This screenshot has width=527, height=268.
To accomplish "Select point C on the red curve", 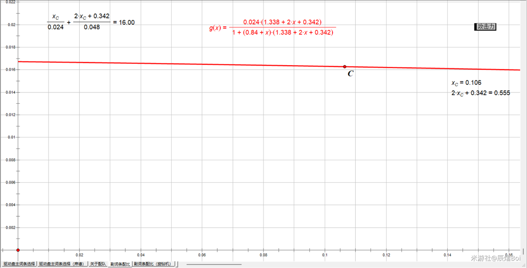I will click(345, 67).
